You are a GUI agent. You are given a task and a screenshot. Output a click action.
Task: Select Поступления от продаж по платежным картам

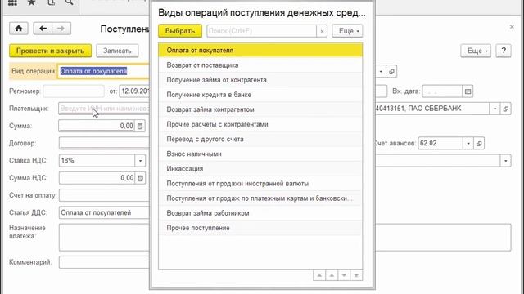click(x=260, y=198)
